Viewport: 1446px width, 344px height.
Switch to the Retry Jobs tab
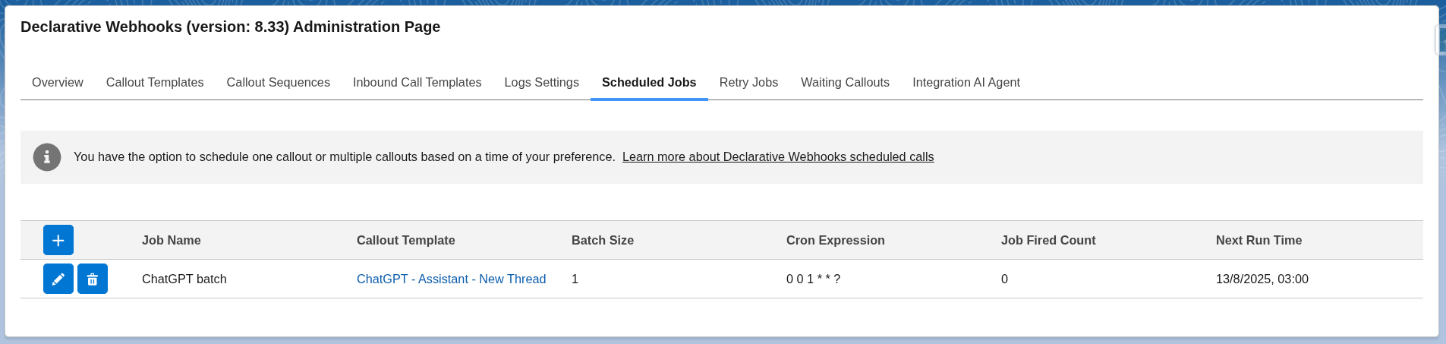pyautogui.click(x=748, y=82)
